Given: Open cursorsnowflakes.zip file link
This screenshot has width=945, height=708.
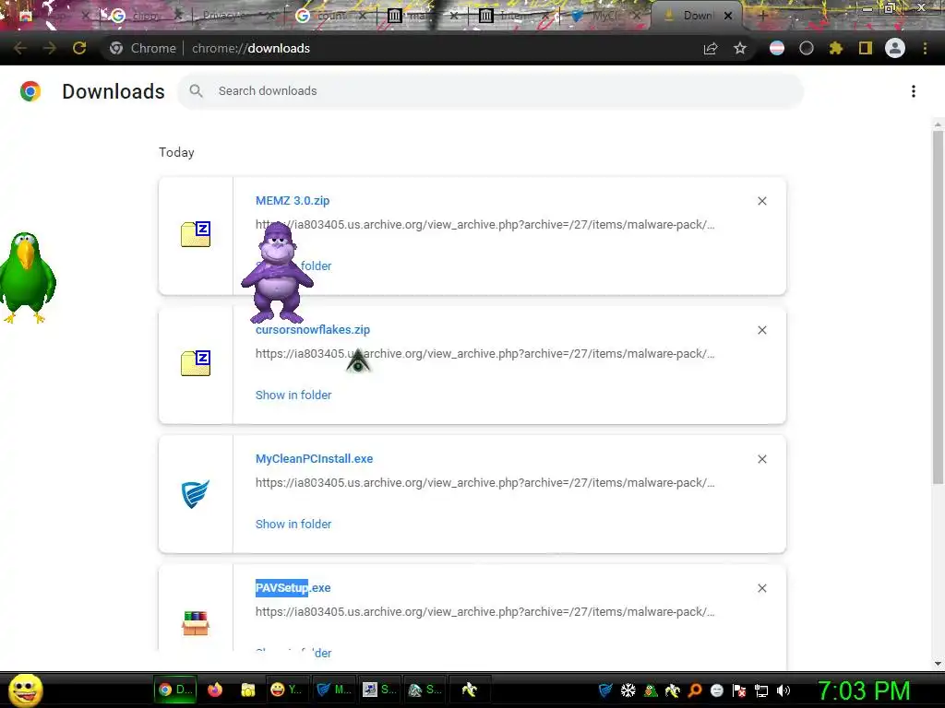Looking at the screenshot, I should pos(313,329).
